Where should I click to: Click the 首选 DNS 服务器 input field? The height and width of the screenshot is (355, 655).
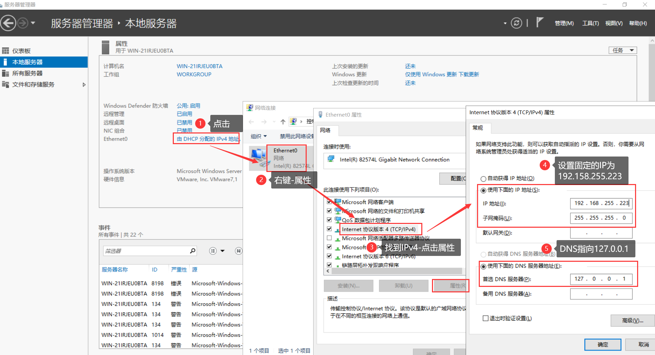point(601,279)
